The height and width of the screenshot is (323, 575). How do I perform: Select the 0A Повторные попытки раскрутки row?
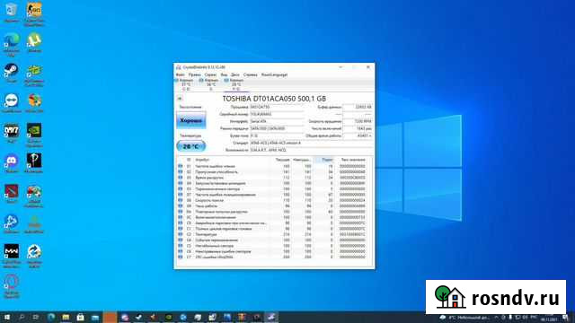271,212
